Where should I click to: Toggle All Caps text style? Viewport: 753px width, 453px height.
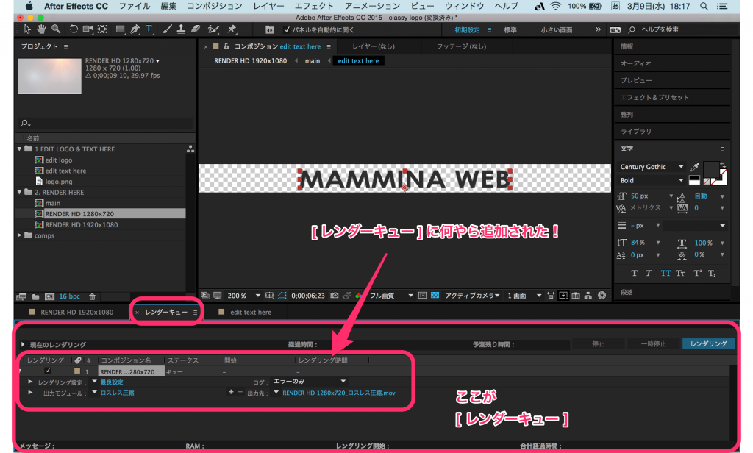pos(665,273)
